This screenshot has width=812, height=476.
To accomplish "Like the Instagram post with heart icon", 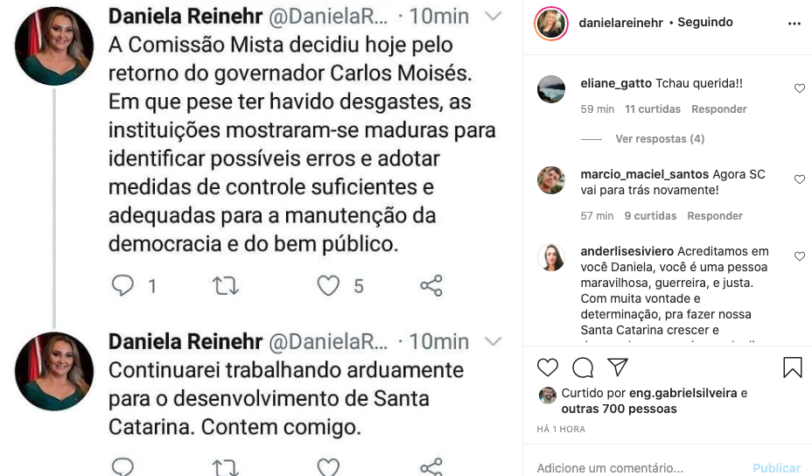I will (x=548, y=367).
